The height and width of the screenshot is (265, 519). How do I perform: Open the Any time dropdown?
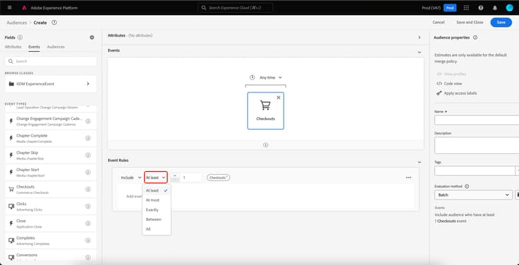[x=271, y=77]
